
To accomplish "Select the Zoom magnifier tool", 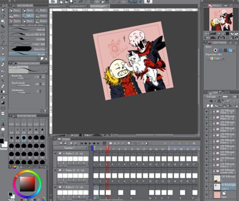I will 3,21.
